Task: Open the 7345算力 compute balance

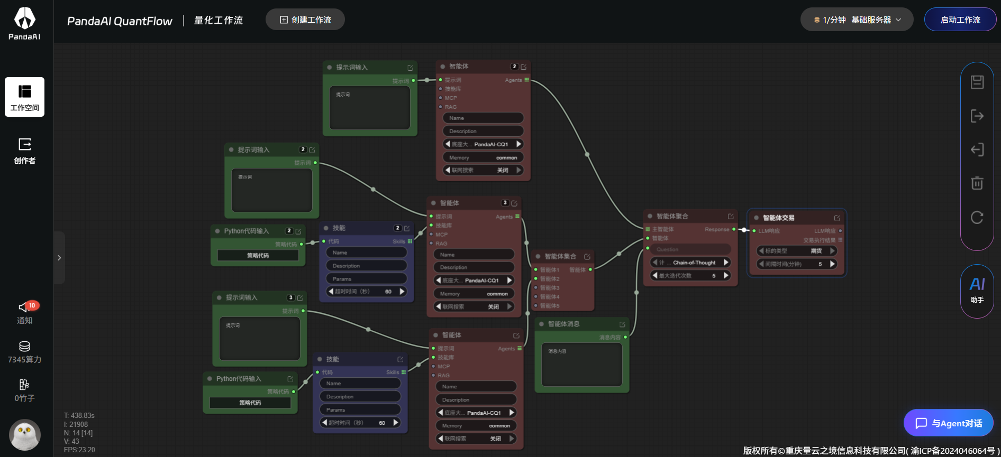Action: point(24,352)
